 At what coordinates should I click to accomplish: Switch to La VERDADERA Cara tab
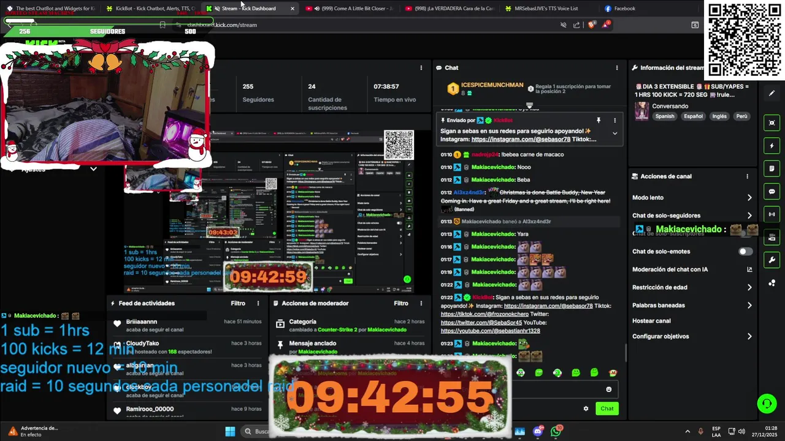(x=450, y=9)
